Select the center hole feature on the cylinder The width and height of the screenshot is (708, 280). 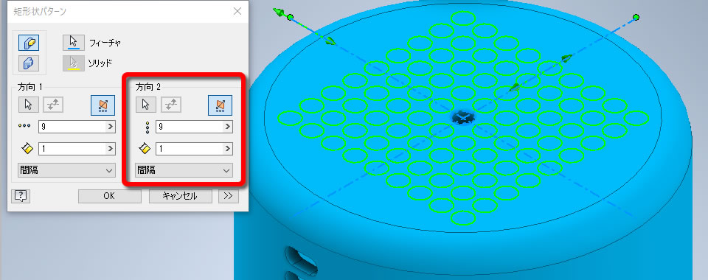463,118
